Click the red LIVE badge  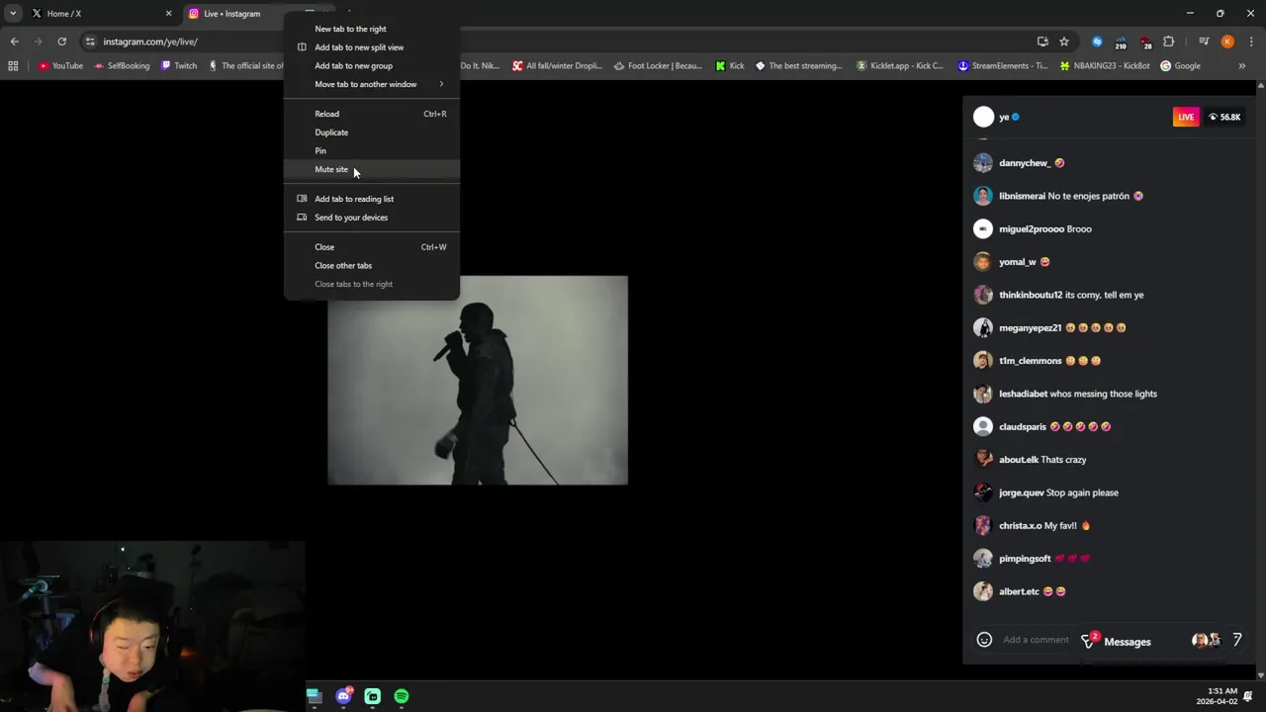pyautogui.click(x=1186, y=117)
